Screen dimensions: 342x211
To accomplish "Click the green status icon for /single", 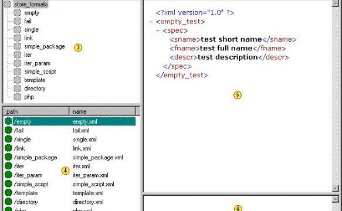I will (8, 139).
